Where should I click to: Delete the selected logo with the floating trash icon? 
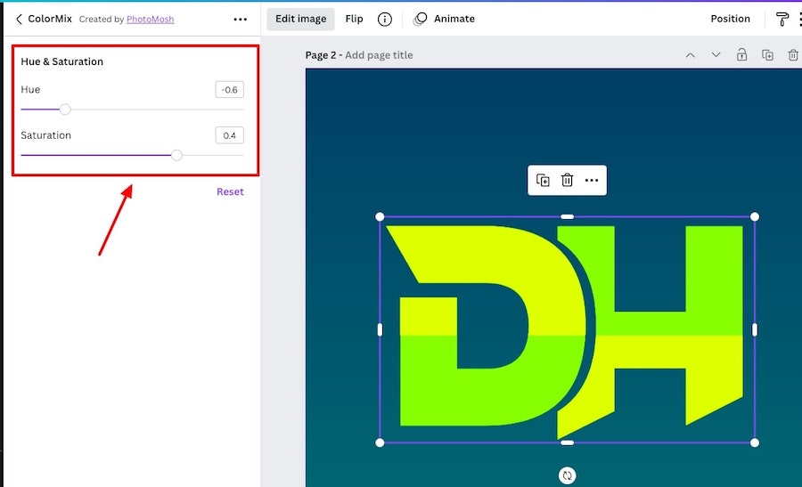tap(567, 180)
